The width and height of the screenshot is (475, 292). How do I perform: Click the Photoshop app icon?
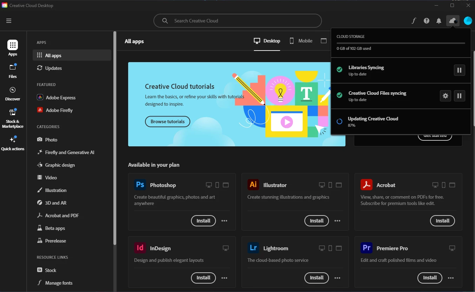(140, 185)
